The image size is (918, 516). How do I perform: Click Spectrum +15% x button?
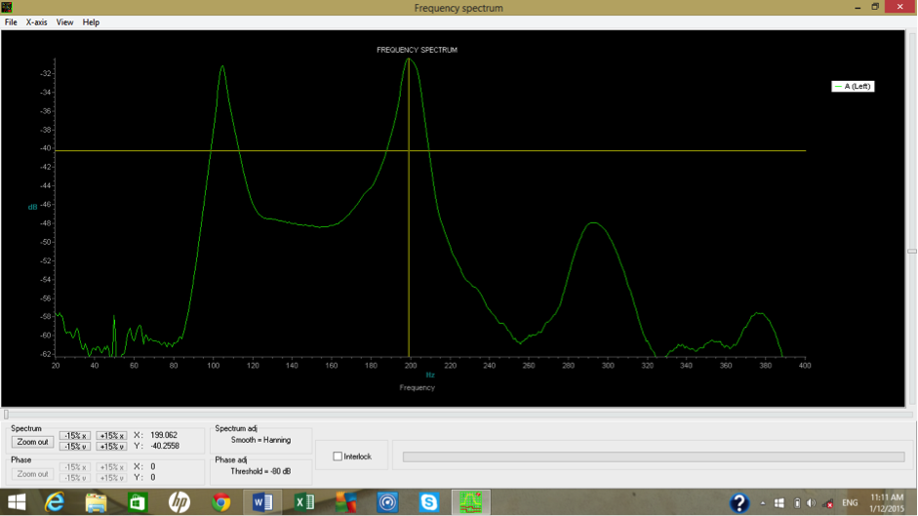[111, 436]
